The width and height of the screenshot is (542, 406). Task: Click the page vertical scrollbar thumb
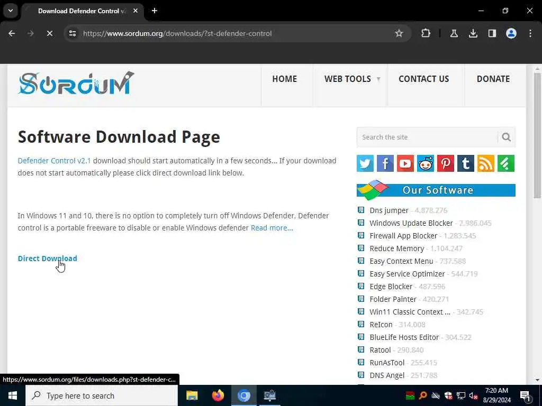(537, 135)
